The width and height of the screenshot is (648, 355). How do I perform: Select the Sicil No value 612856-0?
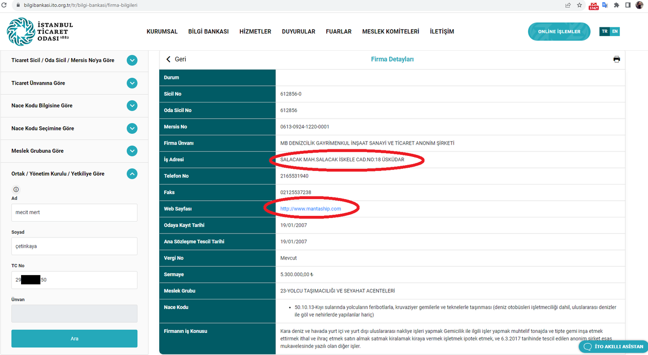[x=291, y=94]
